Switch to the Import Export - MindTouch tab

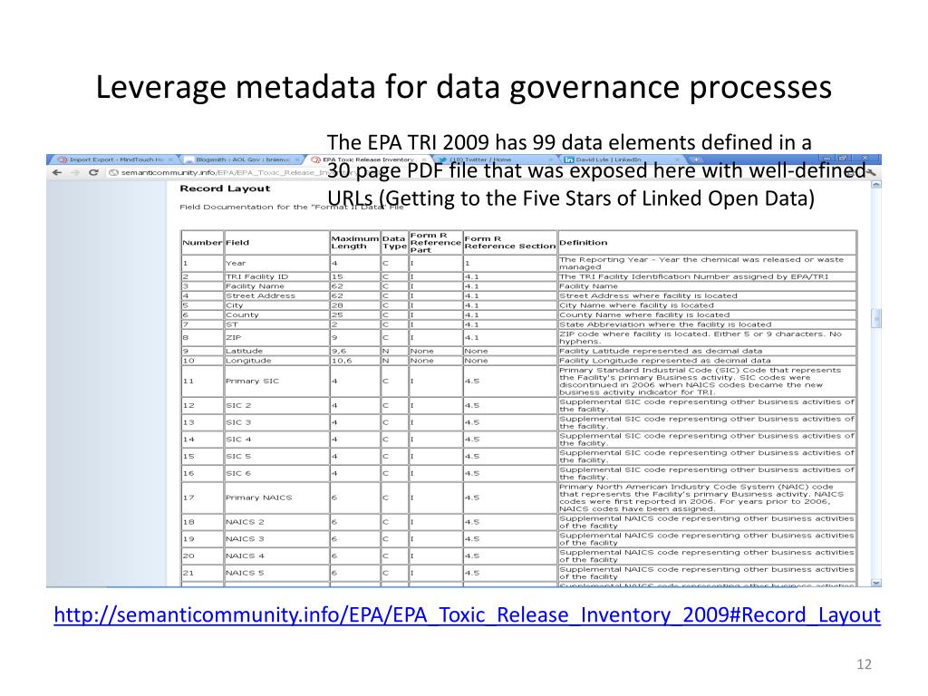click(114, 159)
